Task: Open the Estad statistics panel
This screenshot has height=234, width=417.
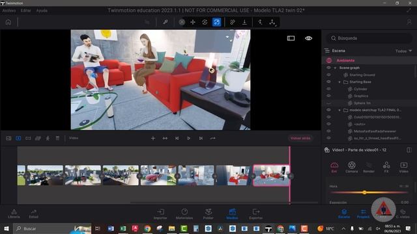Action: pos(33,214)
